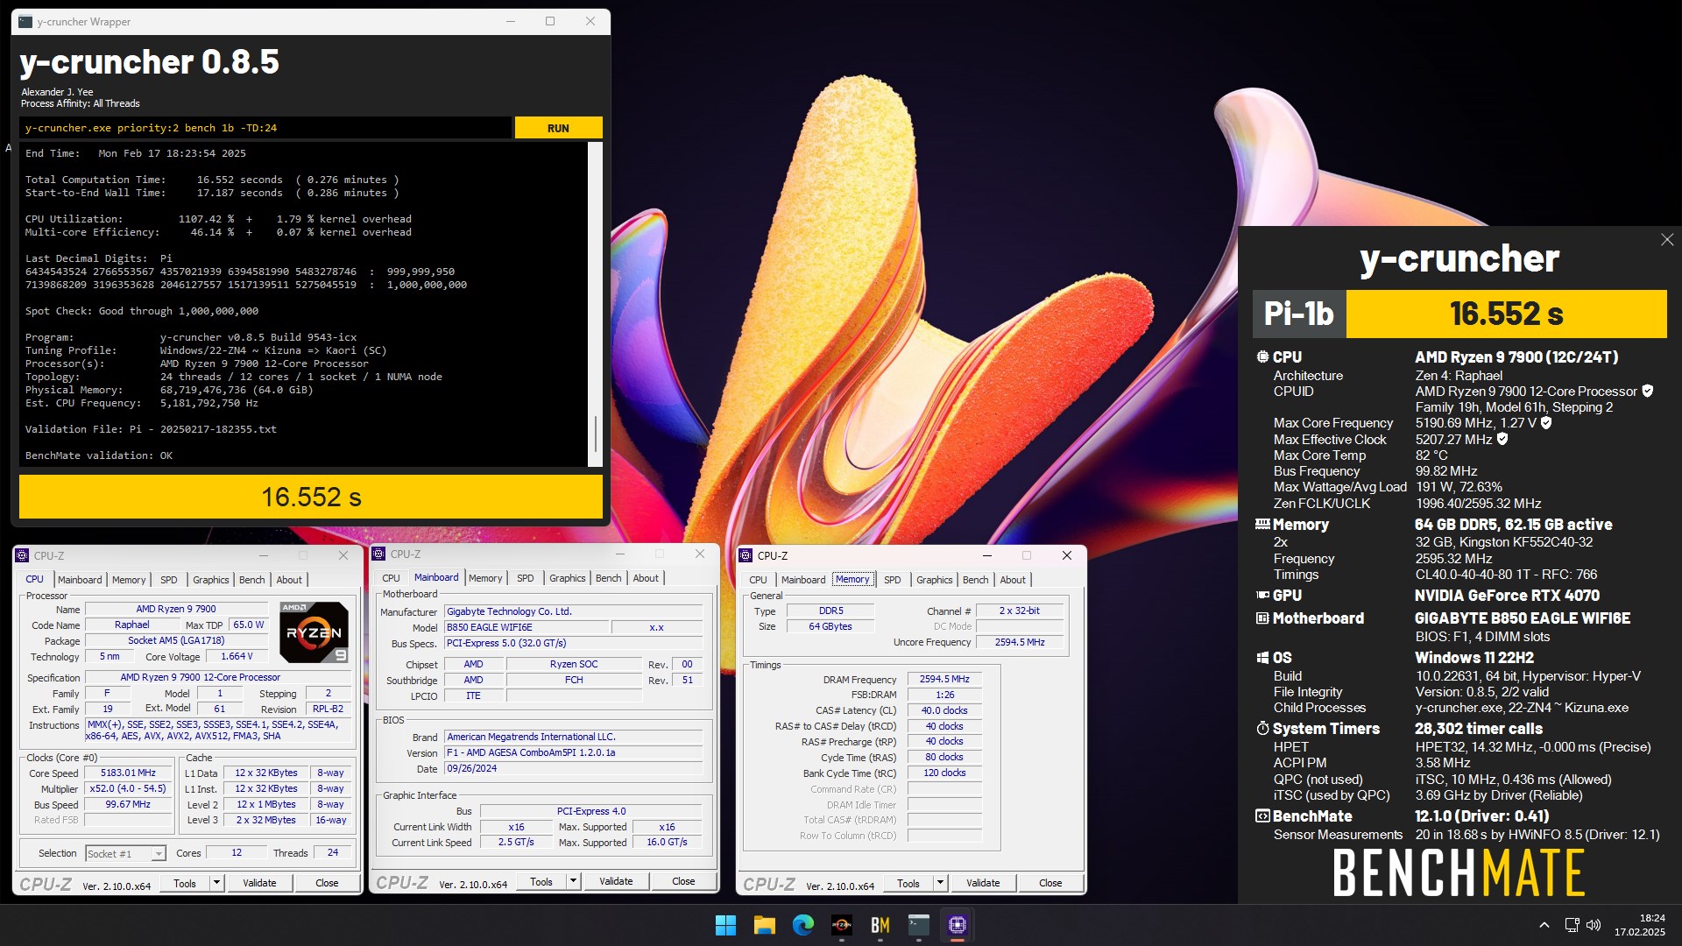Click the 'Raphael' code name field in CPU-Z

coord(131,625)
